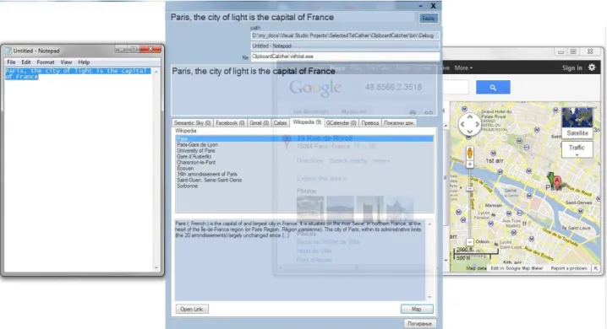Pan the map down with arrow control
The image size is (607, 329).
[x=469, y=132]
